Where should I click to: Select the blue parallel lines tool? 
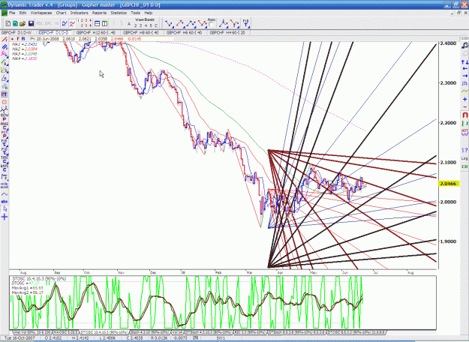[5, 47]
